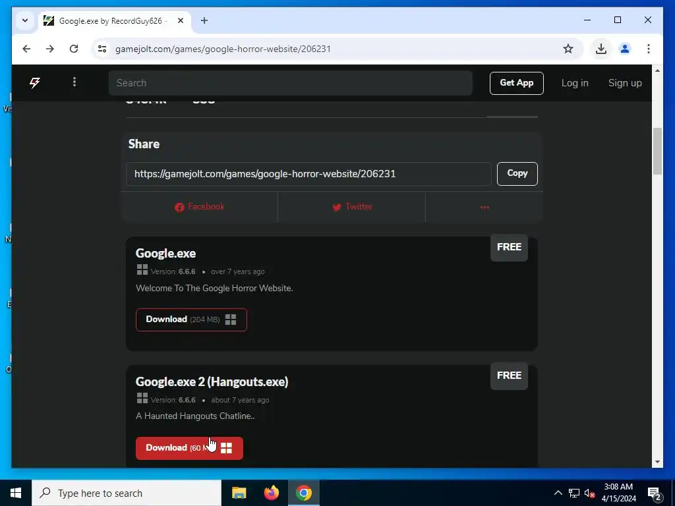
Task: Click the scrollbar down arrow
Action: (x=657, y=462)
